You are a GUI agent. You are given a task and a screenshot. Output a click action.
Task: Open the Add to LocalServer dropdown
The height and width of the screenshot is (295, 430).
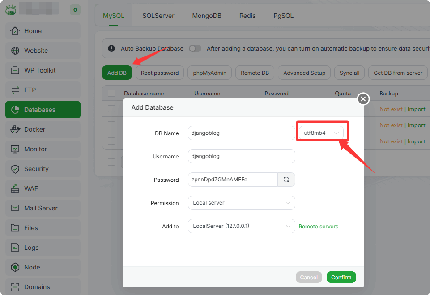(x=241, y=226)
